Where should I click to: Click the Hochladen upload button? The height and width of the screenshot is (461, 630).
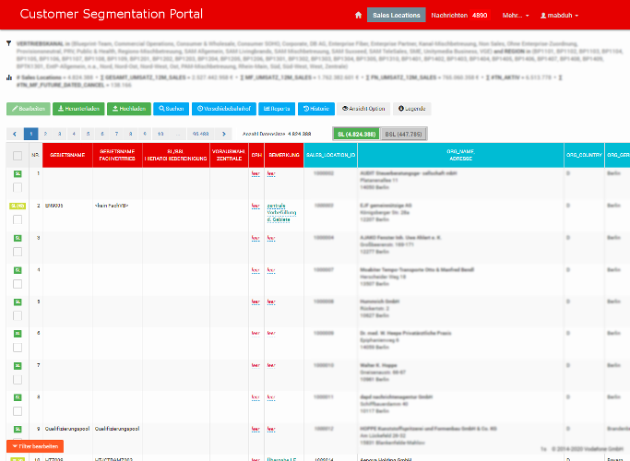(126, 109)
